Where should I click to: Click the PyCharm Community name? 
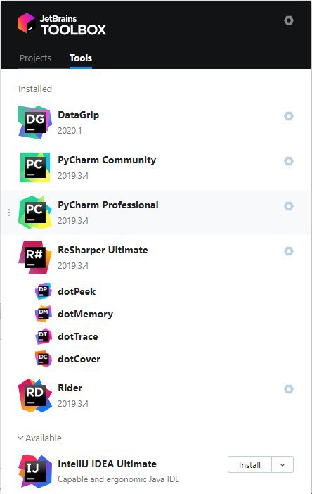[107, 160]
